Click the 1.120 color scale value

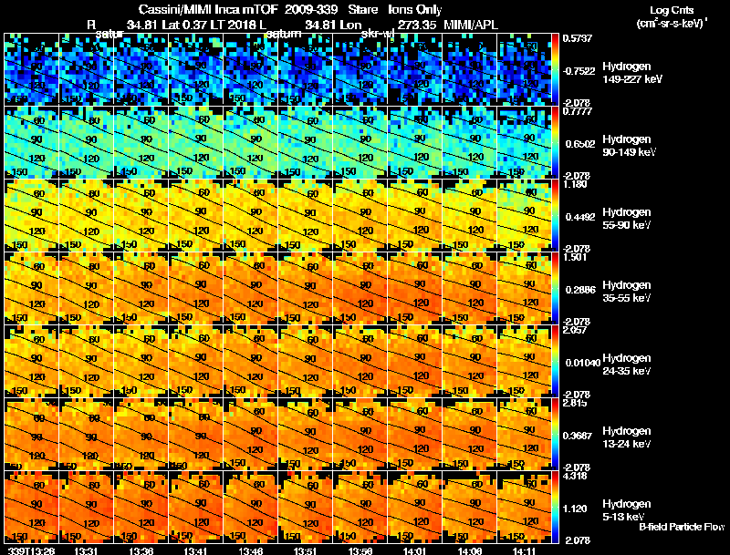click(575, 509)
